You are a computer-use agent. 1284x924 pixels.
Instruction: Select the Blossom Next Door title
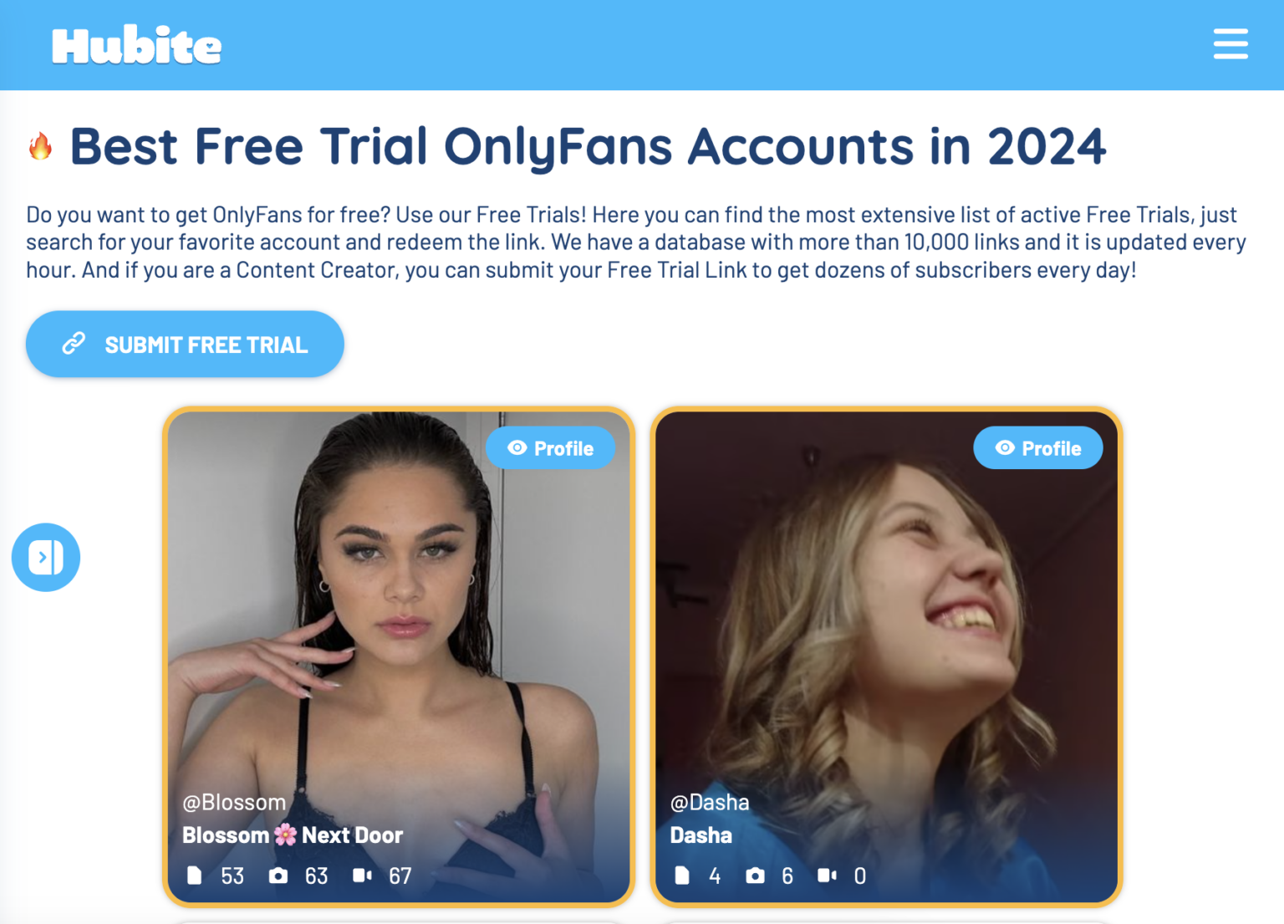click(x=293, y=835)
